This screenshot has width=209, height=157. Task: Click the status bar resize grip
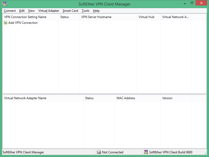(205, 153)
